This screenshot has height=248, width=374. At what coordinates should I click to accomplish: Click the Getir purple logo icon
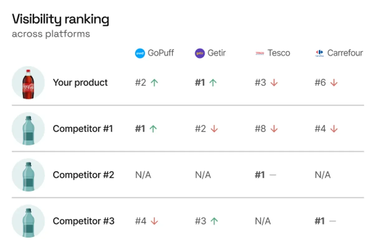pyautogui.click(x=200, y=54)
